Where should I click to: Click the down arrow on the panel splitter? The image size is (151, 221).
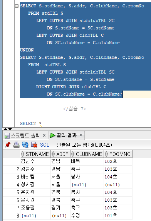tap(10, 129)
